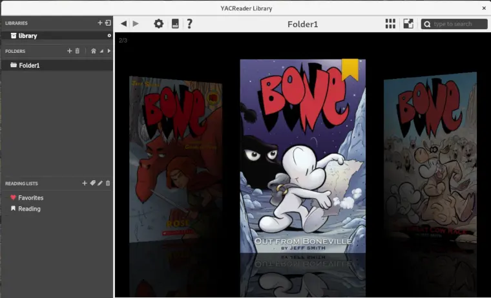The height and width of the screenshot is (298, 491).
Task: Create a new library with plus icon
Action: (100, 23)
